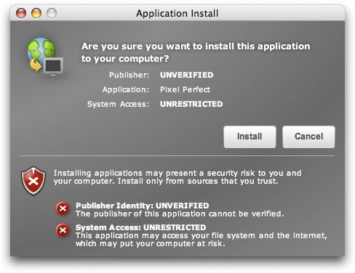The width and height of the screenshot is (355, 273).
Task: Click the install confirmation question text
Action: pyautogui.click(x=196, y=52)
